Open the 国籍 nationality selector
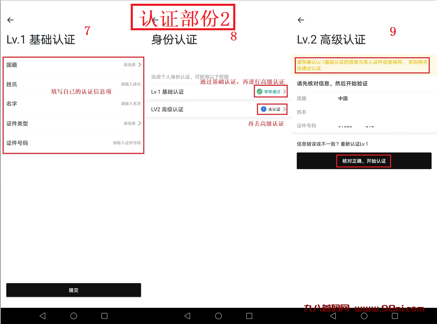This screenshot has height=324, width=437. click(73, 65)
